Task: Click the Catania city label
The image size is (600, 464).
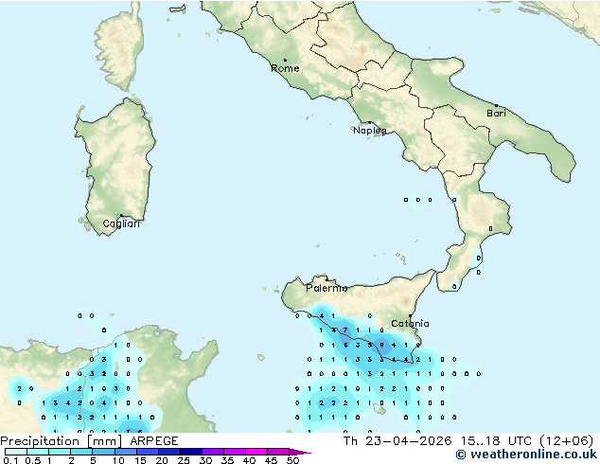Action: [410, 324]
